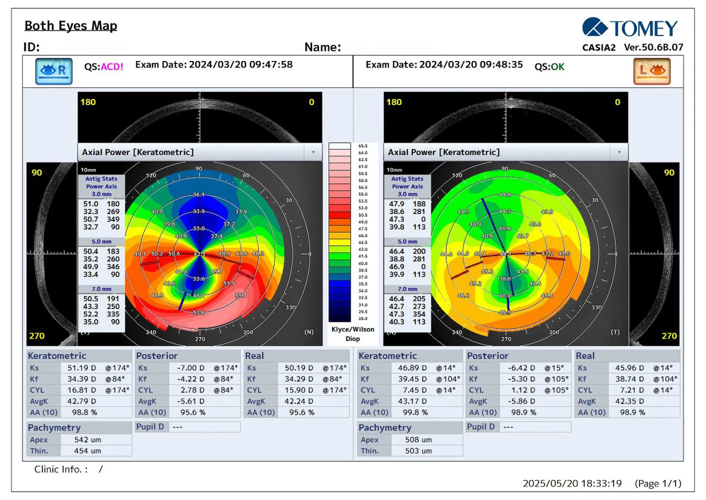Click left eye exam date 09:48:35
The width and height of the screenshot is (706, 500).
point(444,64)
